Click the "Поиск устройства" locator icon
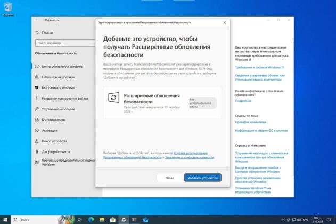 [37, 141]
